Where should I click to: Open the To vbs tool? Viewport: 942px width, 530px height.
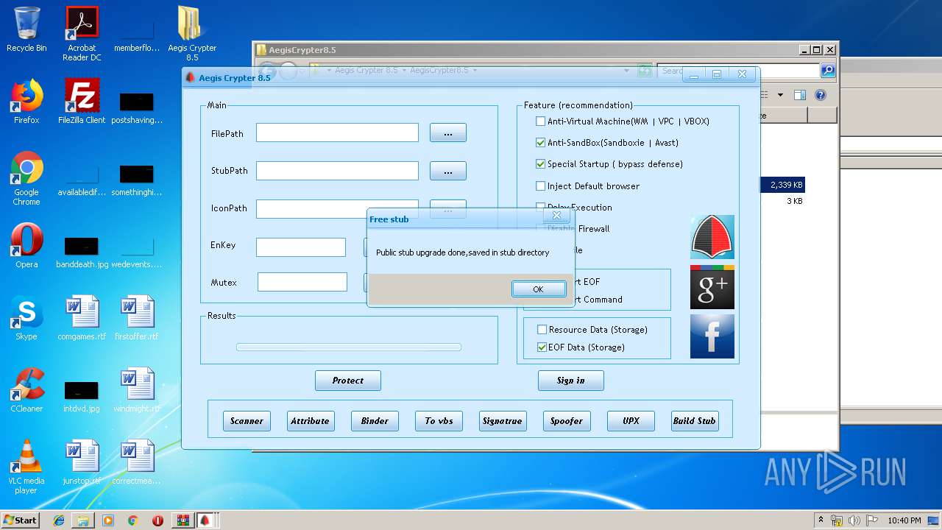(x=439, y=421)
